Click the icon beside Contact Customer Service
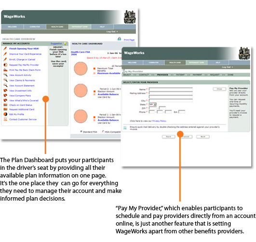Viewport: 256px width, 242px height. tap(5, 119)
